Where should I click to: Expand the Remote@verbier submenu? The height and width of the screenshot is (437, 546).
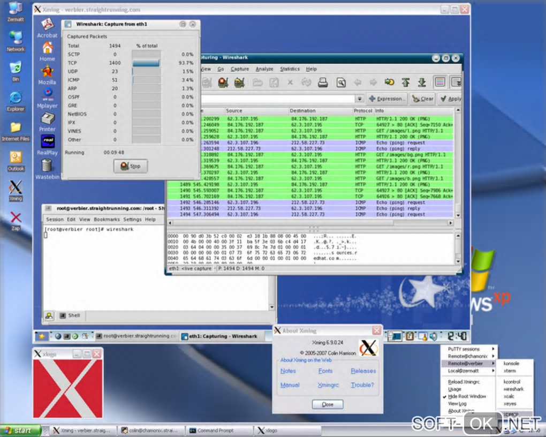click(468, 364)
